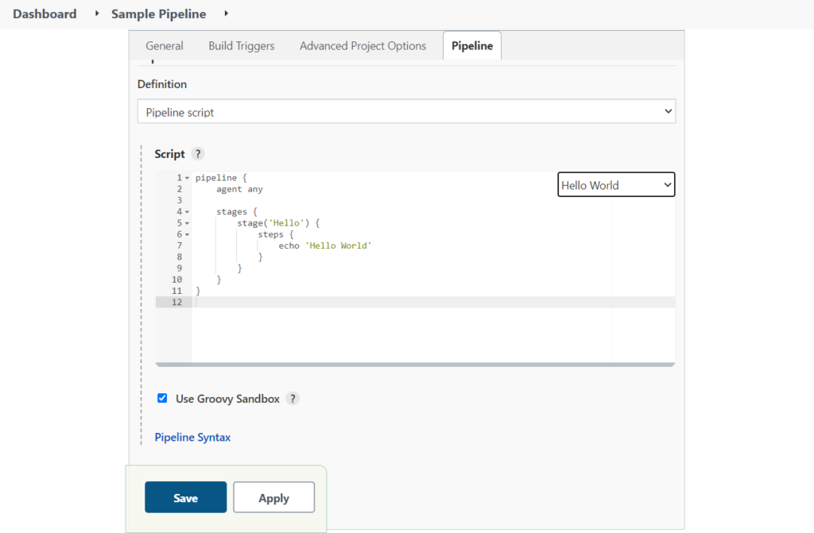
Task: Collapse the stages block fold on line 4
Action: (186, 211)
